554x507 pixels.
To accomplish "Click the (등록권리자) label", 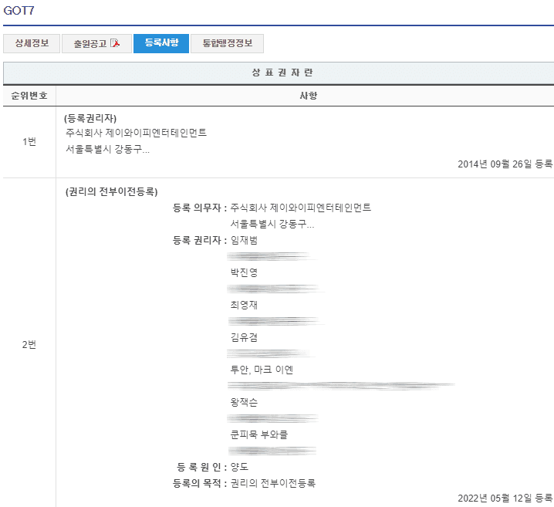I will click(x=90, y=118).
